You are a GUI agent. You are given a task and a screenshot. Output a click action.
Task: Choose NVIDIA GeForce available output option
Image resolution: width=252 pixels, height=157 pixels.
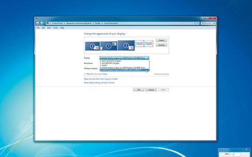point(124,70)
